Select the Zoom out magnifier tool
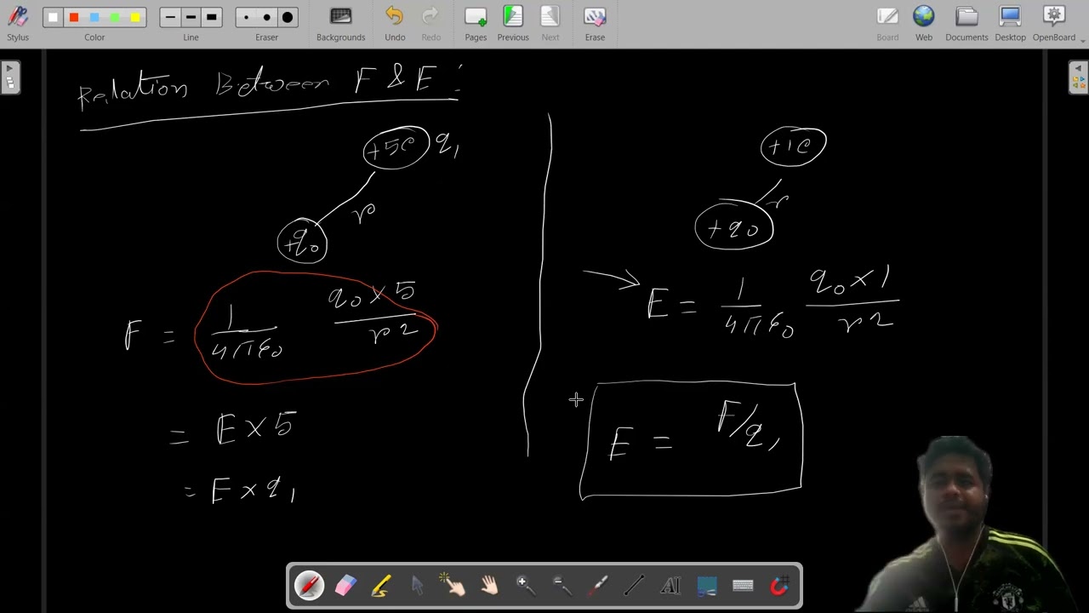The width and height of the screenshot is (1089, 613). 562,586
